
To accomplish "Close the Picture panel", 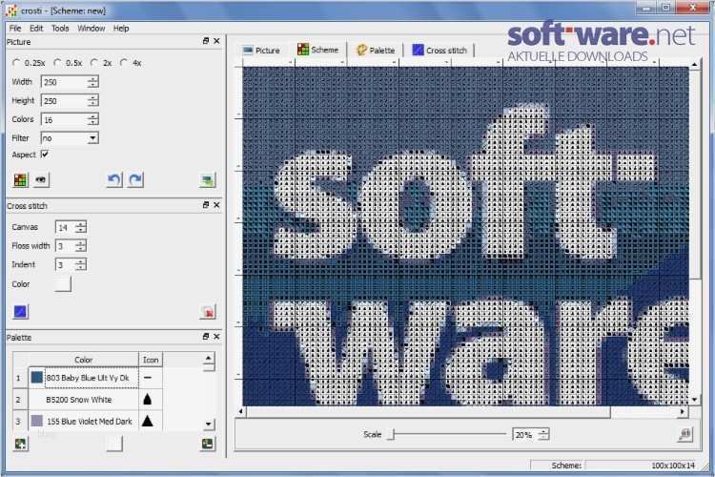I will pyautogui.click(x=216, y=41).
